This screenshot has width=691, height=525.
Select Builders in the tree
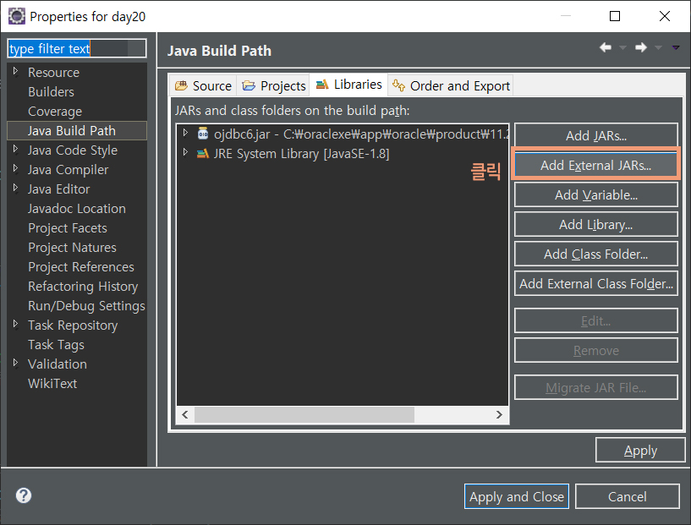[x=51, y=91]
